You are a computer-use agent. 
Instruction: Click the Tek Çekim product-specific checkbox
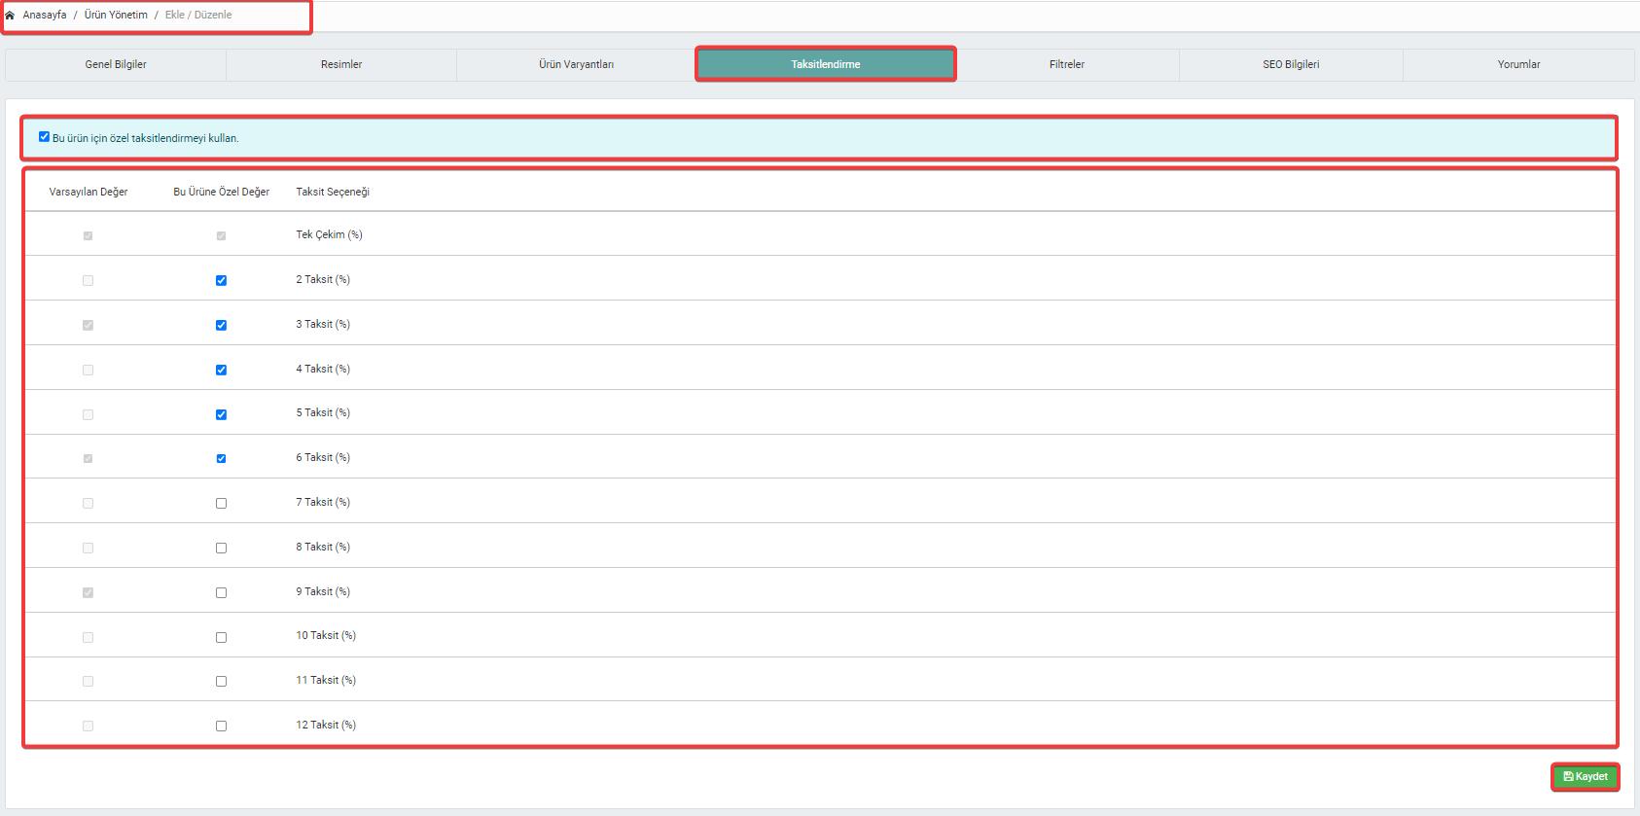(221, 235)
